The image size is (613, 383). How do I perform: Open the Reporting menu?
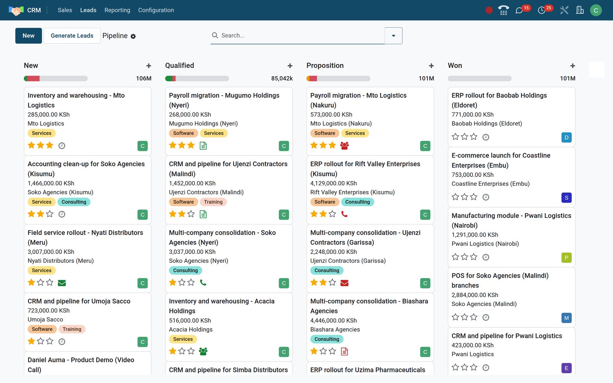[x=117, y=10]
